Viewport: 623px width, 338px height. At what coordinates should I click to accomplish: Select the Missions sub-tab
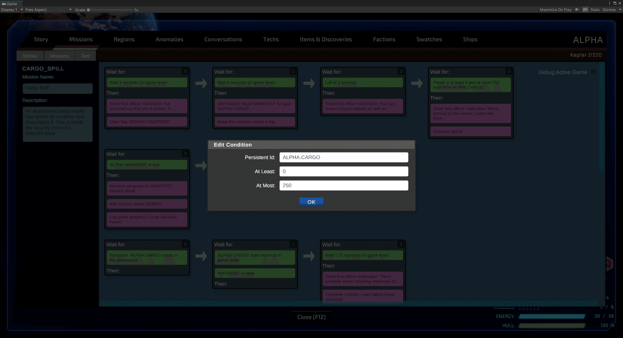(59, 56)
